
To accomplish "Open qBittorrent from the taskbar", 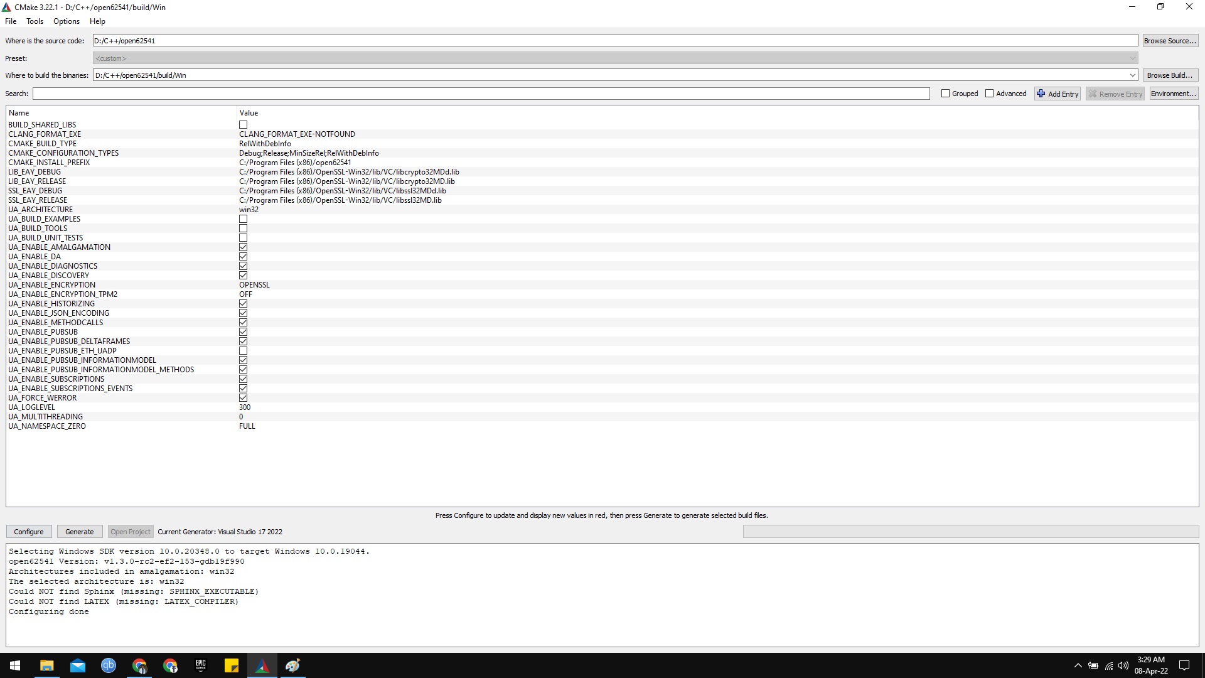I will (109, 665).
